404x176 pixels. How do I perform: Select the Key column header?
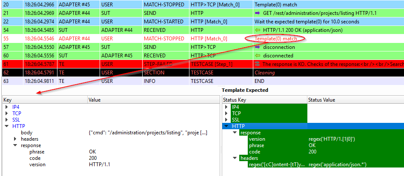45,100
